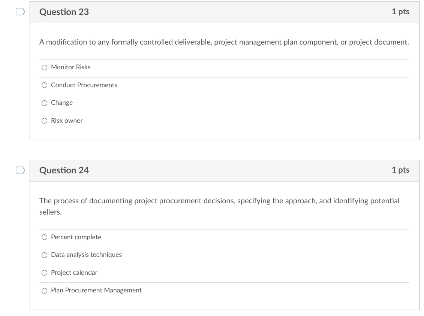Click the Question 23 header
This screenshot has width=424, height=316.
point(64,12)
